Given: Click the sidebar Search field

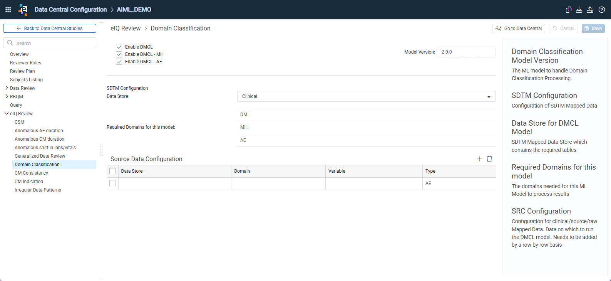Looking at the screenshot, I should 50,43.
